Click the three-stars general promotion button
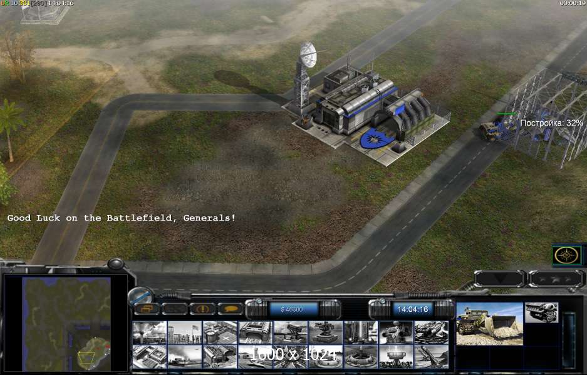 point(556,279)
